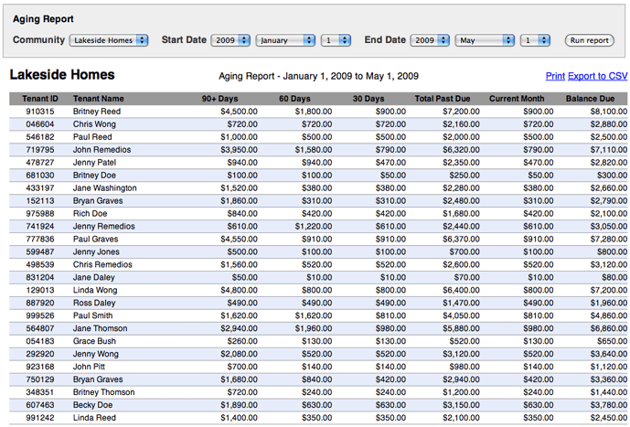Click the total past due value $4,050.00

461,315
